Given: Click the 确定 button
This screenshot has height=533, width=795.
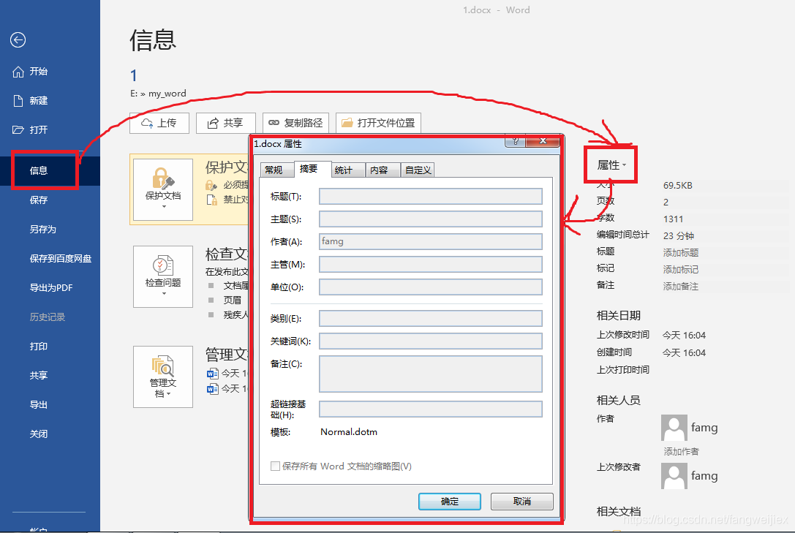Looking at the screenshot, I should click(x=450, y=502).
